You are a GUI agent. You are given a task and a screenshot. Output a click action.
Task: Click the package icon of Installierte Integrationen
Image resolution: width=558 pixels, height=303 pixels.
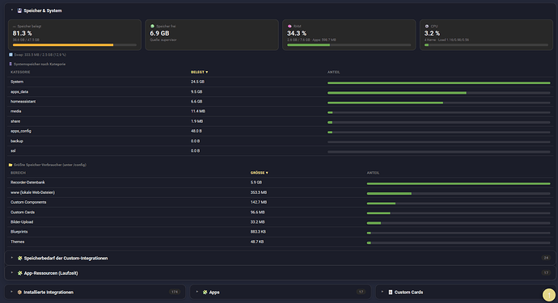[x=19, y=292]
